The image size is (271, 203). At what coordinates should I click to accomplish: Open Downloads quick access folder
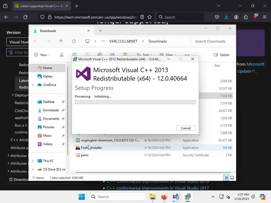pos(51,110)
